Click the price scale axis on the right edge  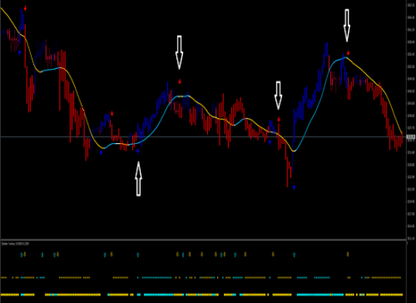point(411,120)
